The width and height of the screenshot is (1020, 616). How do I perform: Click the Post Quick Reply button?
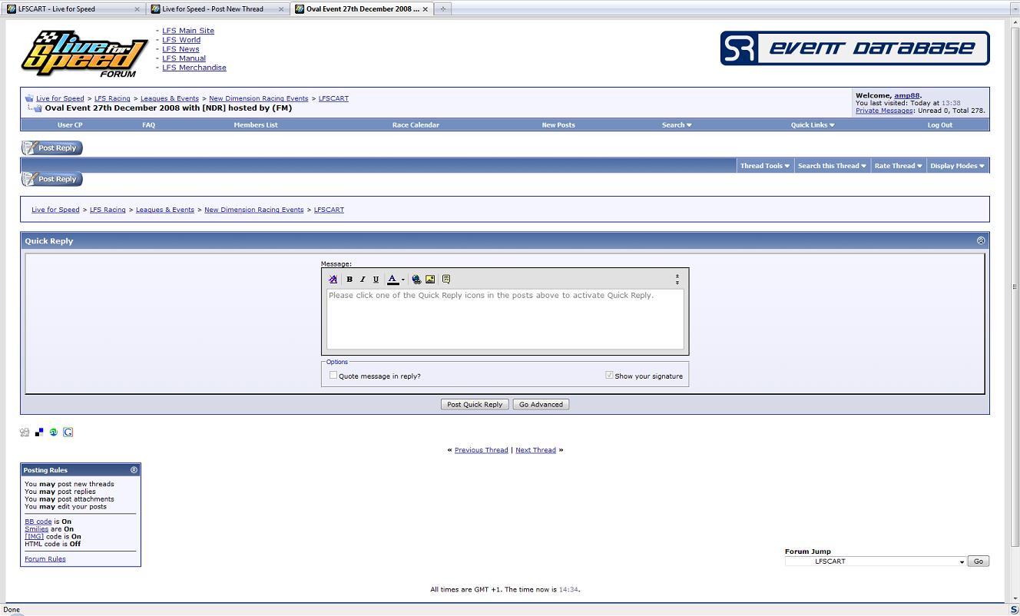click(475, 405)
